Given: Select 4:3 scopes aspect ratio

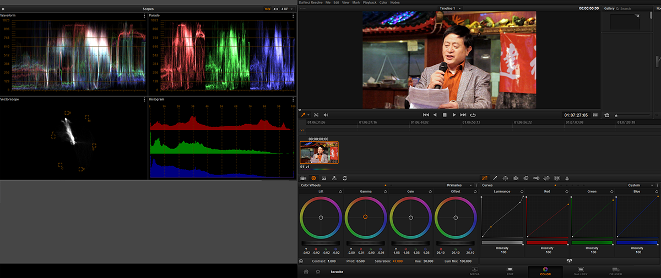Looking at the screenshot, I should coord(275,9).
